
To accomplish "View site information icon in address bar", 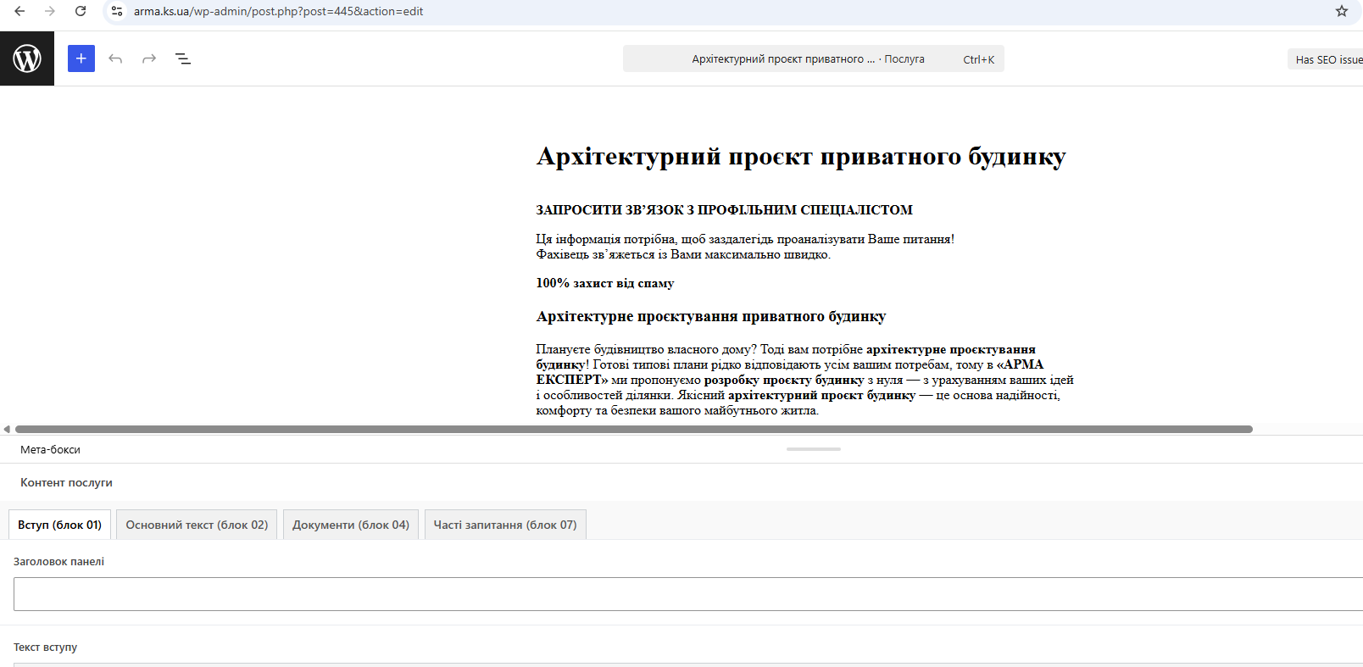I will [x=117, y=11].
